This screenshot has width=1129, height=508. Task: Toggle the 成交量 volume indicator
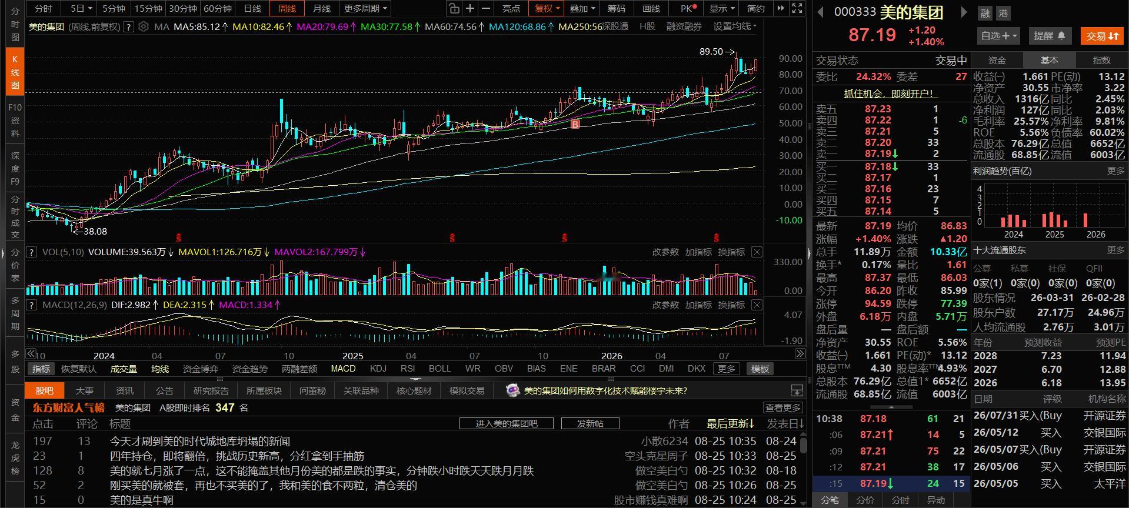point(124,369)
